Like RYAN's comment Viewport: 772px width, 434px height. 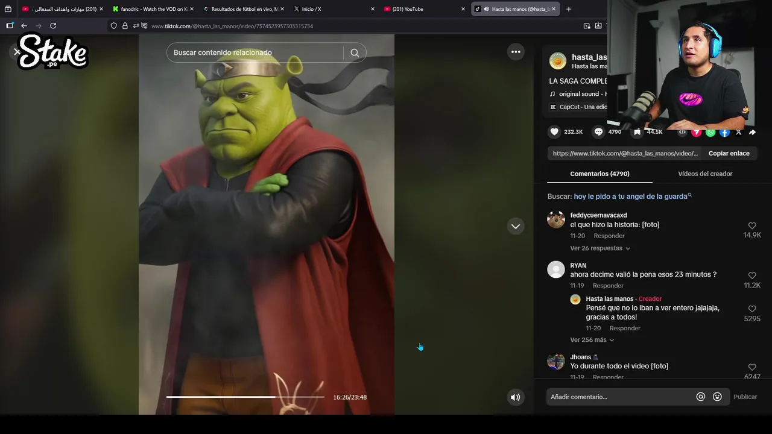click(x=752, y=275)
